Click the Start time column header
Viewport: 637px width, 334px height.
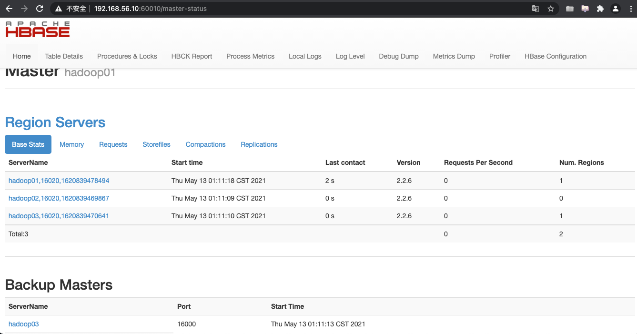point(187,162)
